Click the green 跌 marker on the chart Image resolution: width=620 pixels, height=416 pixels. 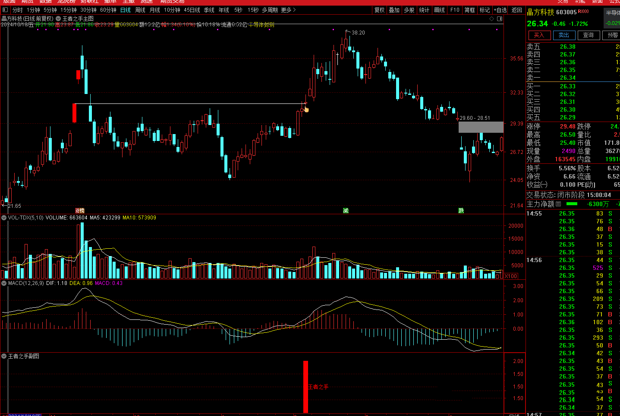tap(461, 211)
